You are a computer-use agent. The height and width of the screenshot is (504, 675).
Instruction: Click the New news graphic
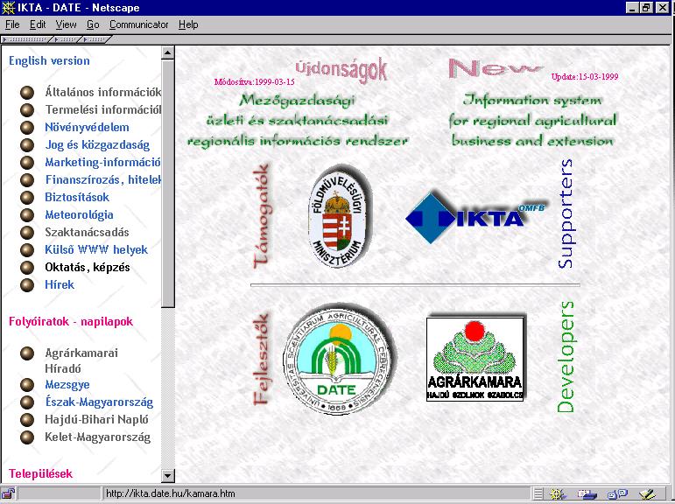tap(495, 68)
